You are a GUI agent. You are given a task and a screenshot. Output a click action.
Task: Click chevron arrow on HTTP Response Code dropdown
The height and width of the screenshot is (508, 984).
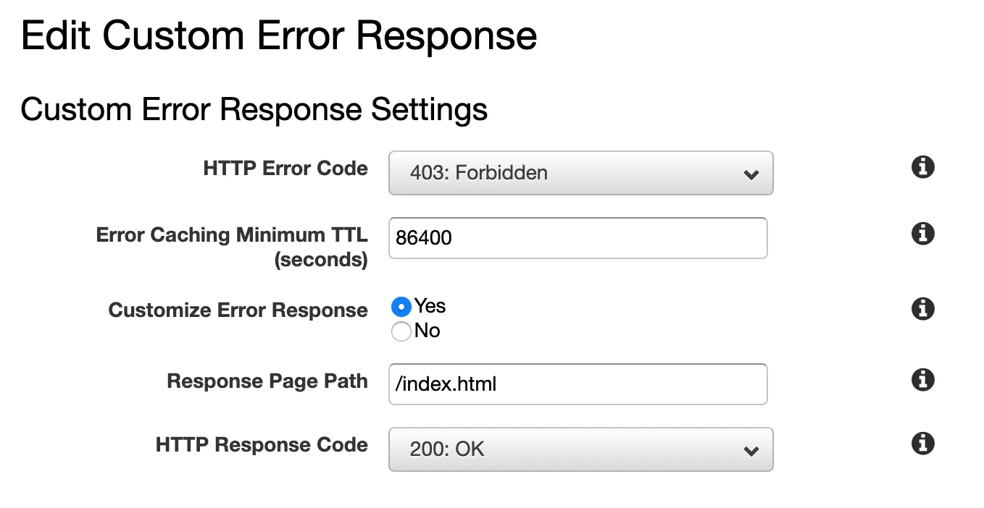751,452
